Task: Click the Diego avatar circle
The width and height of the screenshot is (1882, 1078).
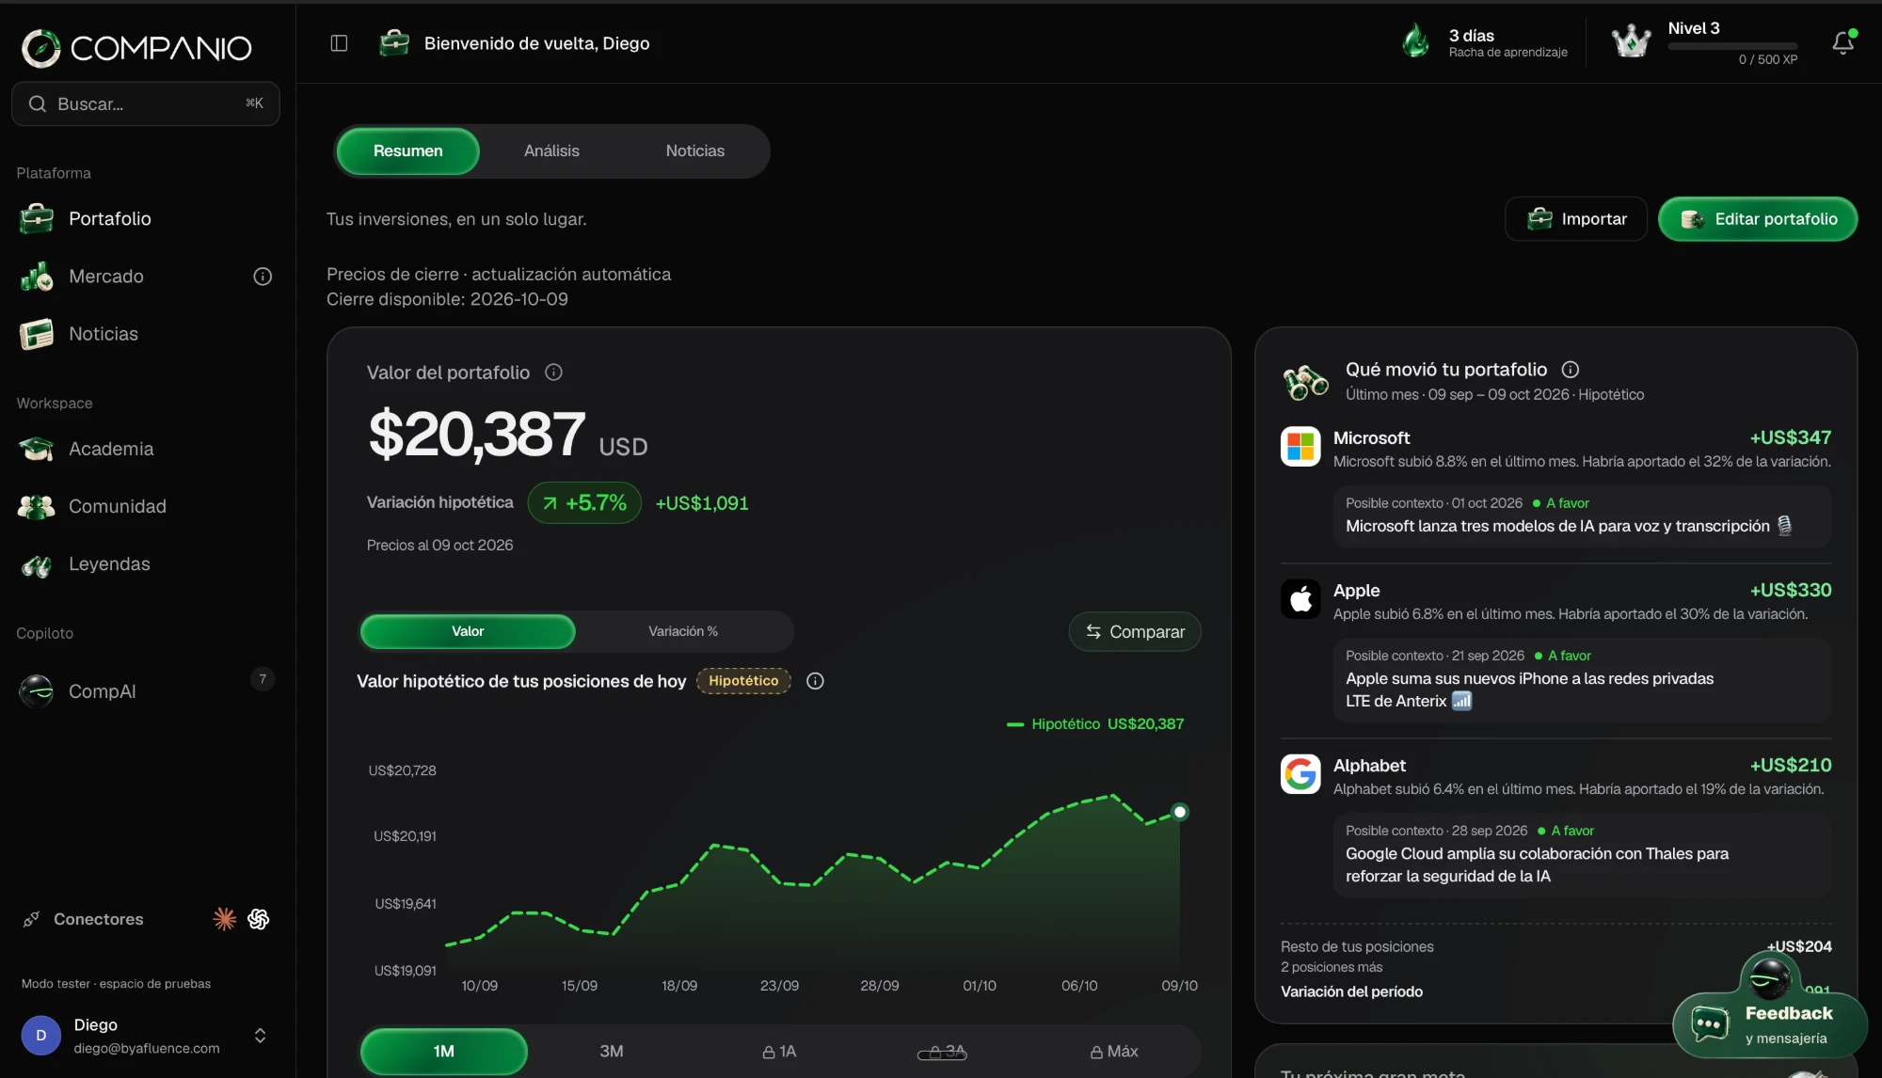Action: coord(41,1035)
